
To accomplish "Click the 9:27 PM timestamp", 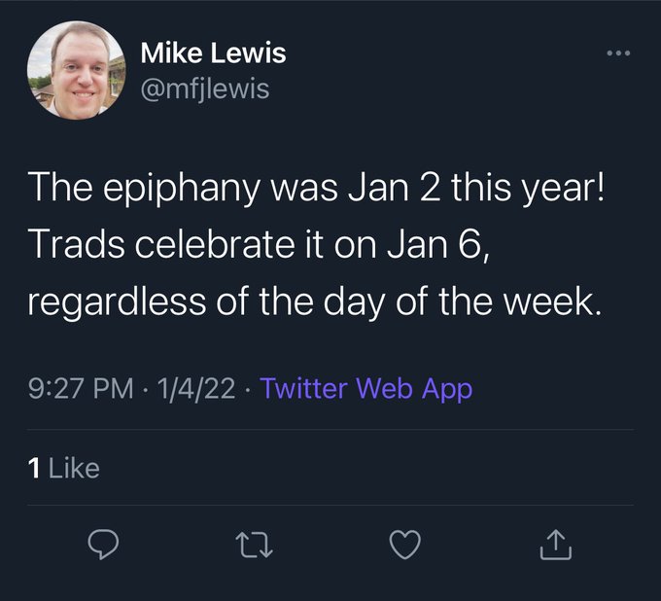I will [81, 388].
